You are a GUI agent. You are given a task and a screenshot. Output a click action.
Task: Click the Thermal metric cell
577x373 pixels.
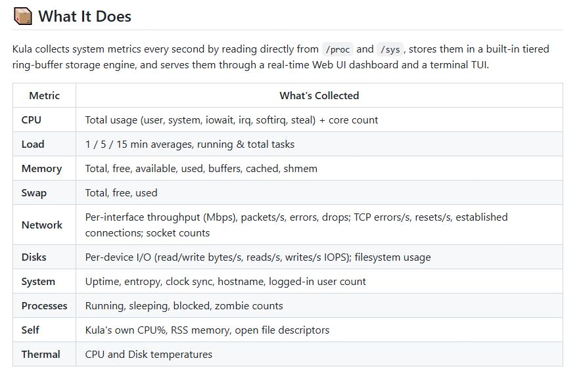coord(41,355)
